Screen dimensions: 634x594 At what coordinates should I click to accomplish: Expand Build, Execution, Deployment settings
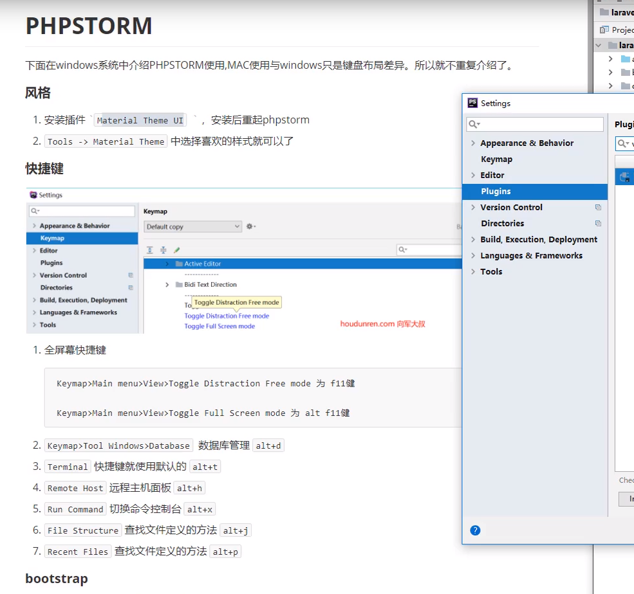pyautogui.click(x=473, y=240)
